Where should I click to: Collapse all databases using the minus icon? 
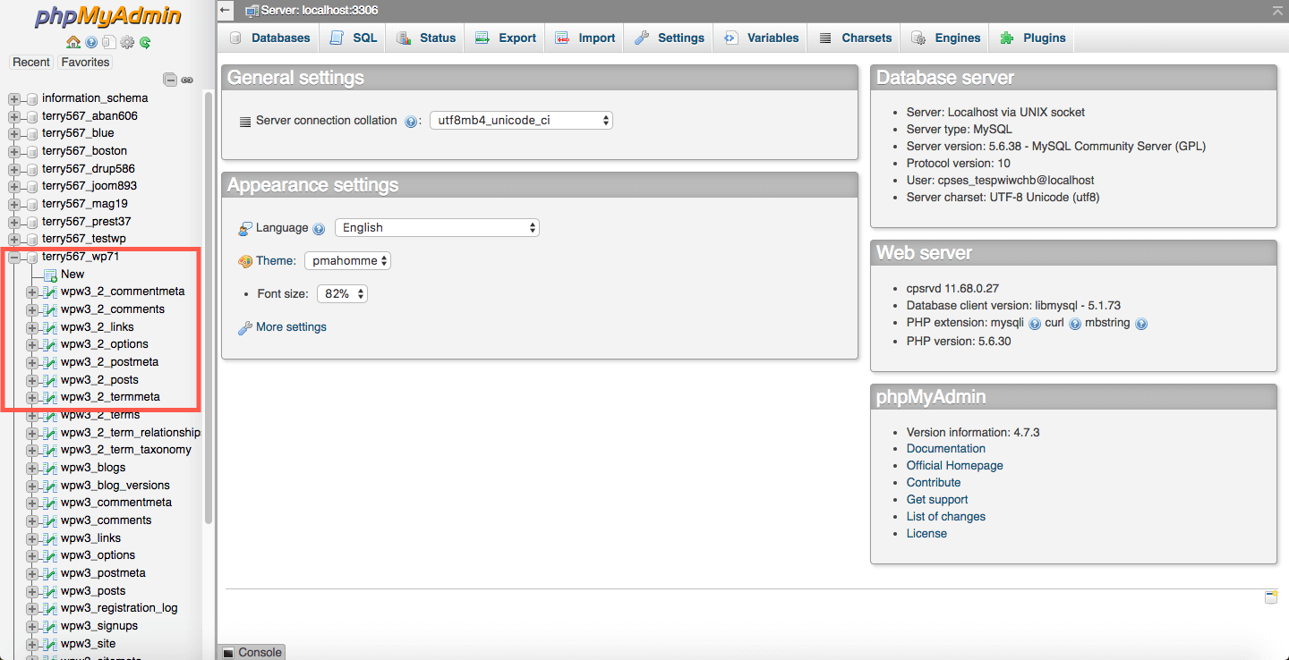pos(169,80)
